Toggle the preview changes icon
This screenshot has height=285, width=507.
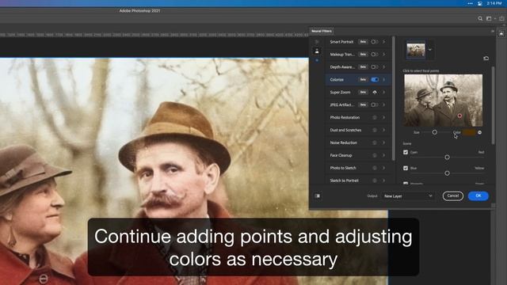tap(317, 196)
